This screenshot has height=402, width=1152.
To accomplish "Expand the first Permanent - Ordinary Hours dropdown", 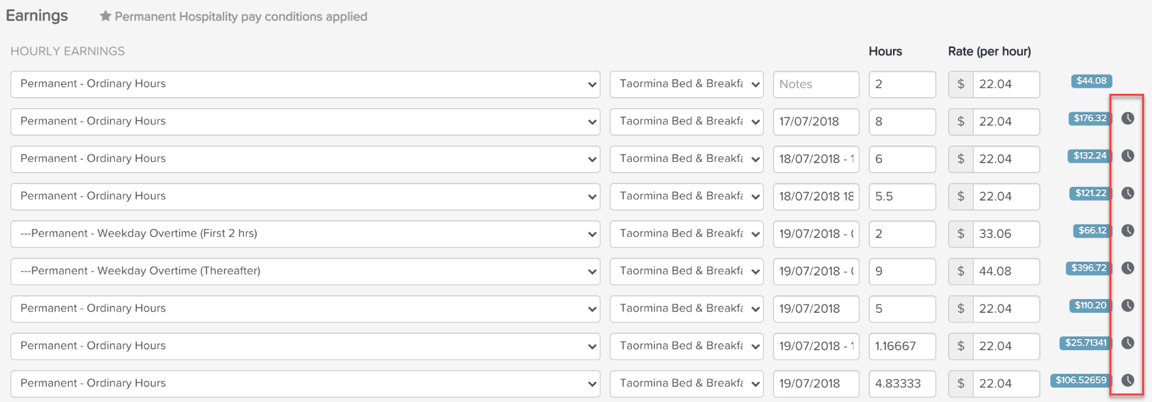I will click(x=306, y=85).
